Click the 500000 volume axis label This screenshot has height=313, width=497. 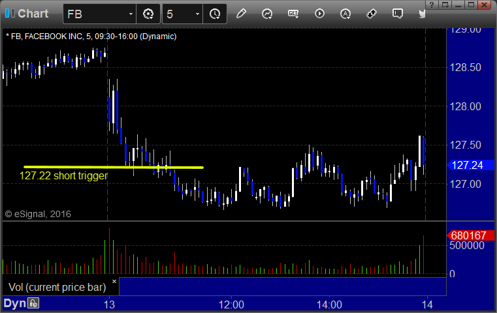tap(467, 245)
